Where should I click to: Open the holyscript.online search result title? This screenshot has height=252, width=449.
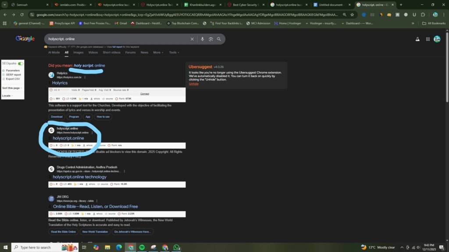point(68,138)
